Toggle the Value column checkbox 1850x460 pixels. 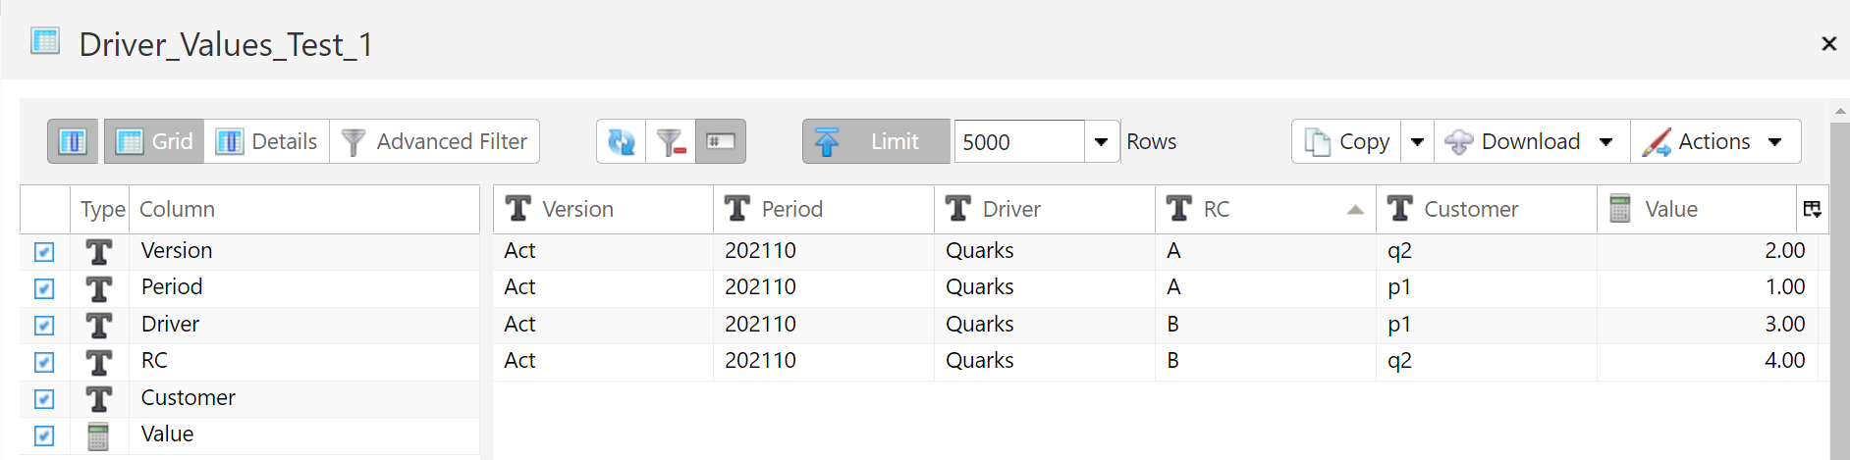tap(44, 435)
